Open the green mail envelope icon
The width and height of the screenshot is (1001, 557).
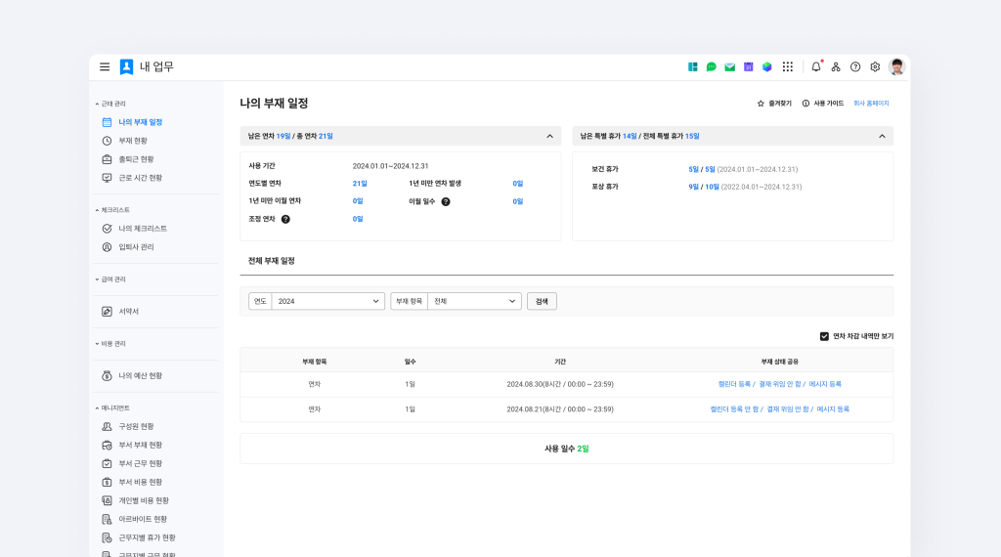tap(729, 67)
